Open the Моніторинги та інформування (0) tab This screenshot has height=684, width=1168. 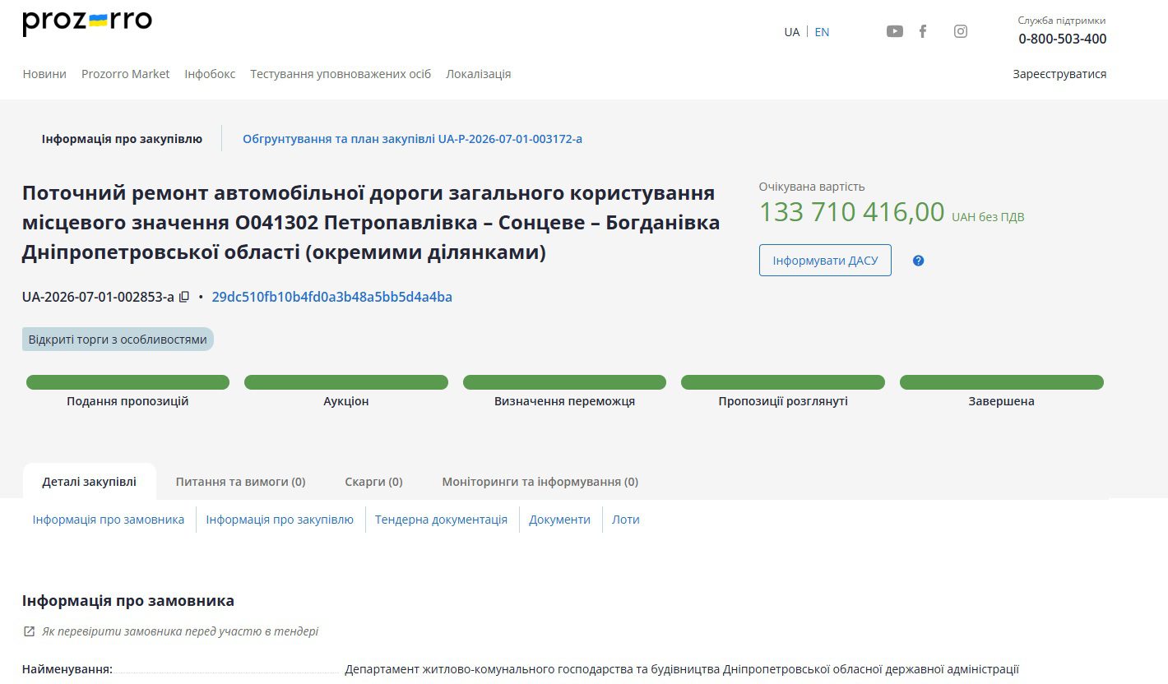click(540, 482)
